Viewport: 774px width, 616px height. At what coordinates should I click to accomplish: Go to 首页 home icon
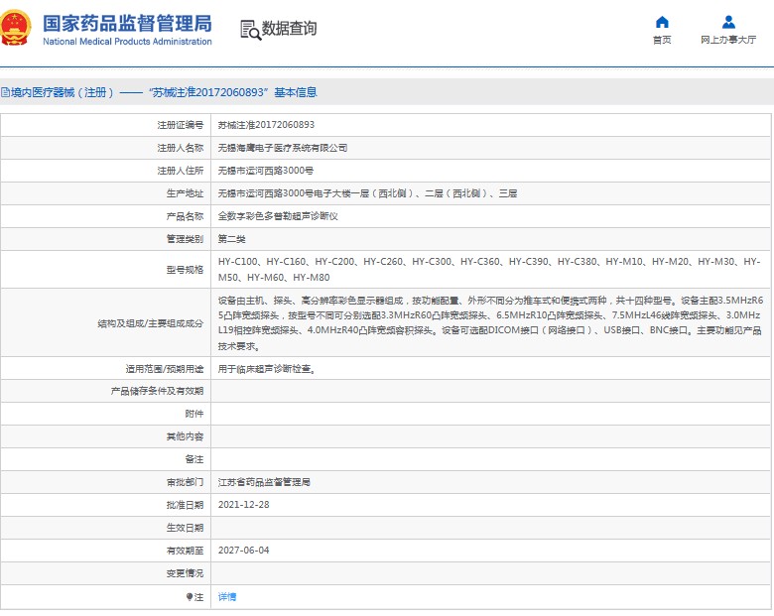tap(662, 22)
